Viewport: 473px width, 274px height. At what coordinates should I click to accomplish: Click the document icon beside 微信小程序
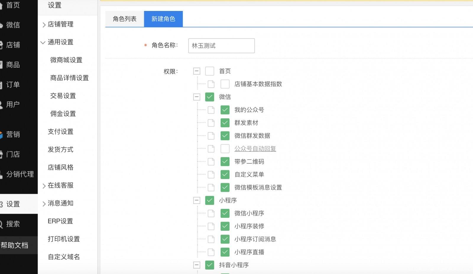tap(211, 213)
